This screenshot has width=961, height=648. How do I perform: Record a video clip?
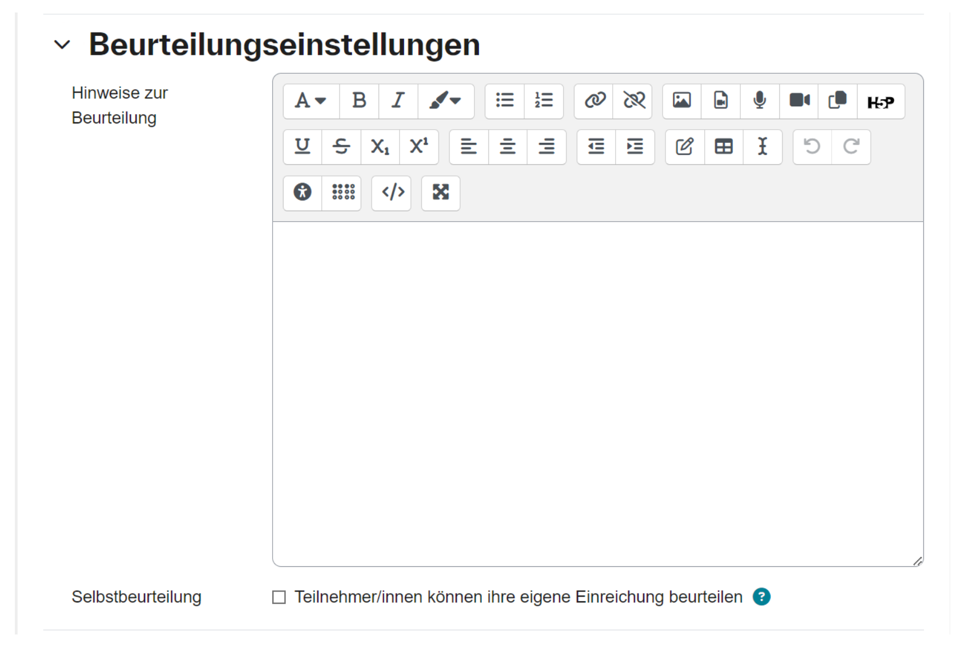click(x=799, y=101)
